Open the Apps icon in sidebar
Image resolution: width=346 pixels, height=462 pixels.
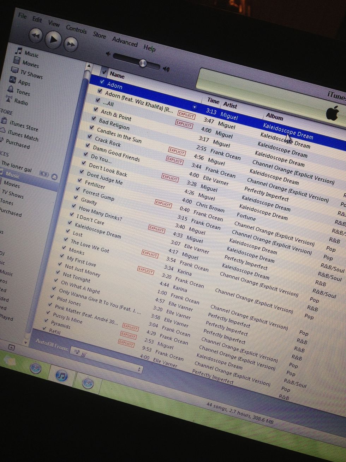[x=13, y=79]
